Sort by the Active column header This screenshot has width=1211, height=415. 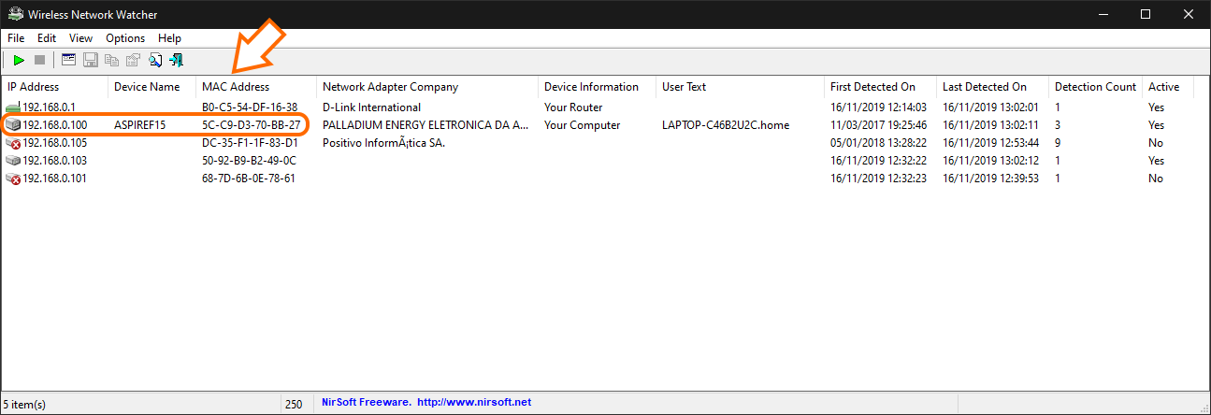coord(1169,87)
